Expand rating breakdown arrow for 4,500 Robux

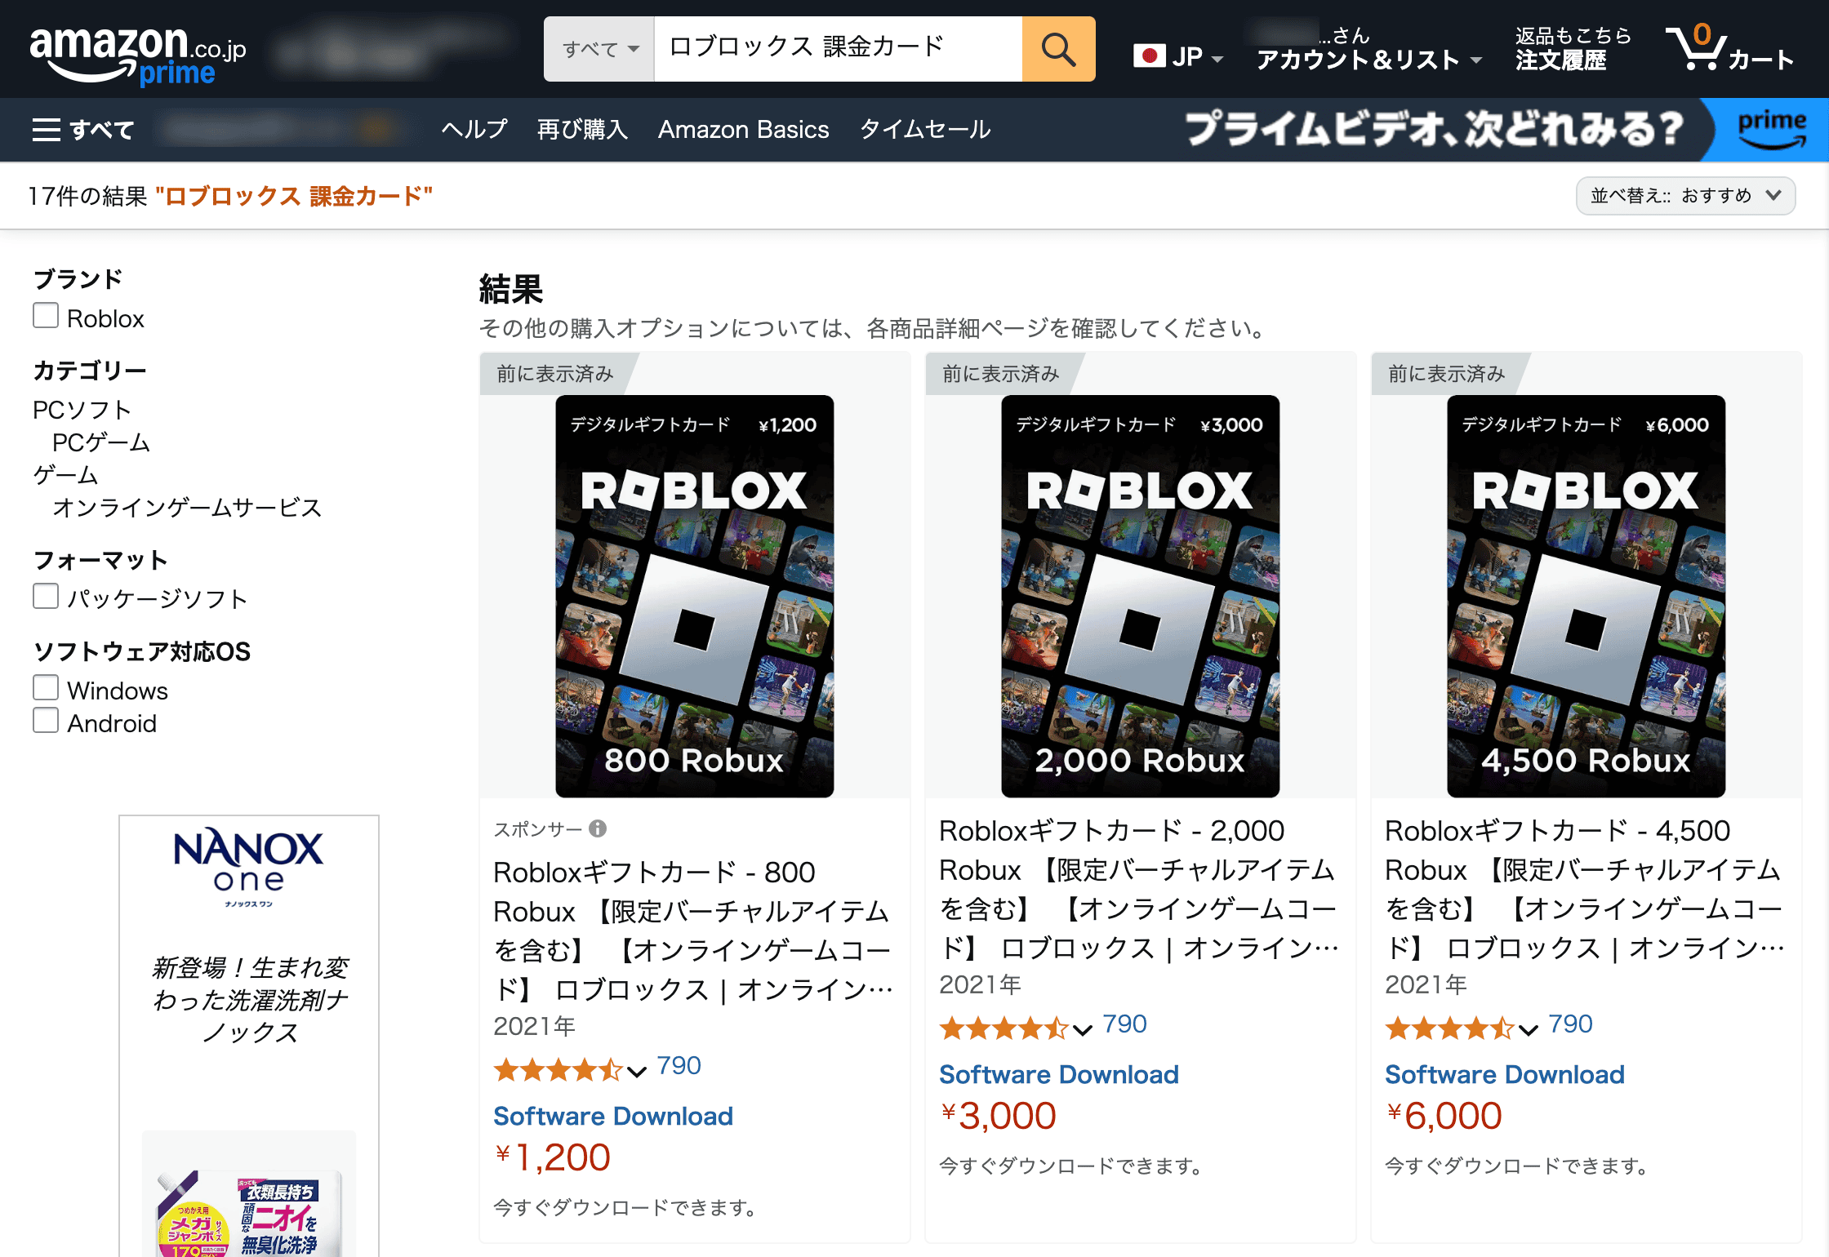[x=1529, y=1029]
